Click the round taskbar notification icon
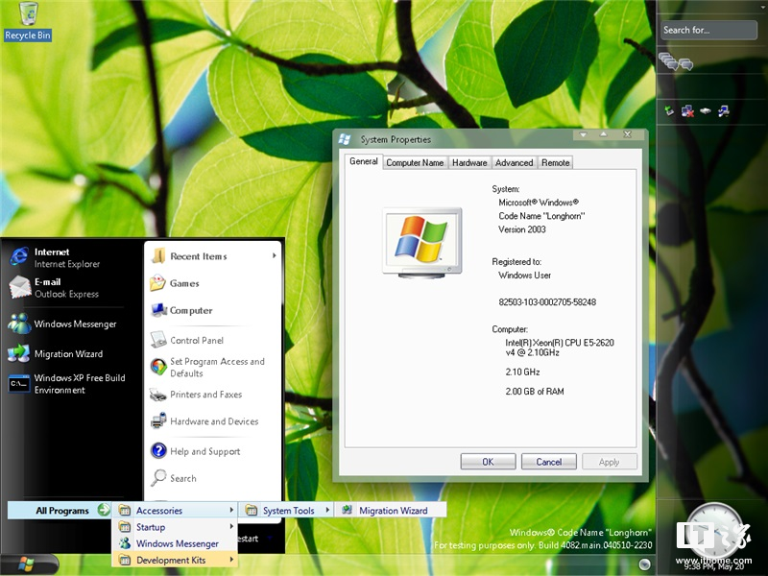Image resolution: width=768 pixels, height=576 pixels. coord(645,564)
